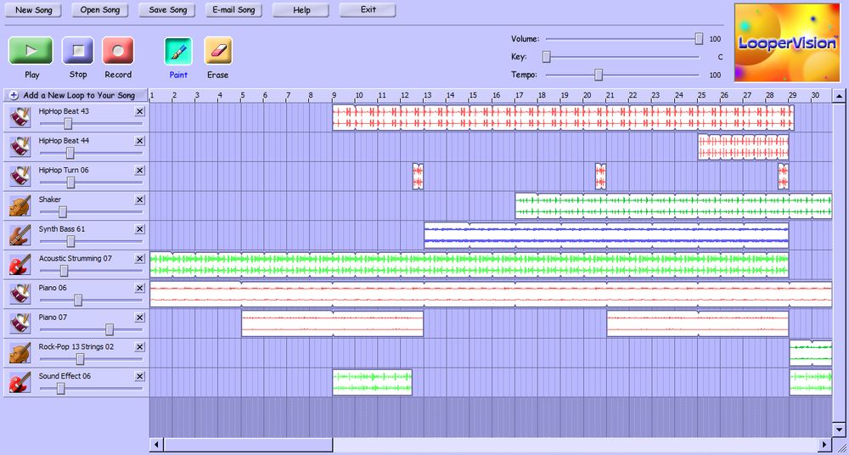Image resolution: width=849 pixels, height=455 pixels.
Task: Click the Sound Effect 06 volume slider
Action: pyautogui.click(x=60, y=389)
